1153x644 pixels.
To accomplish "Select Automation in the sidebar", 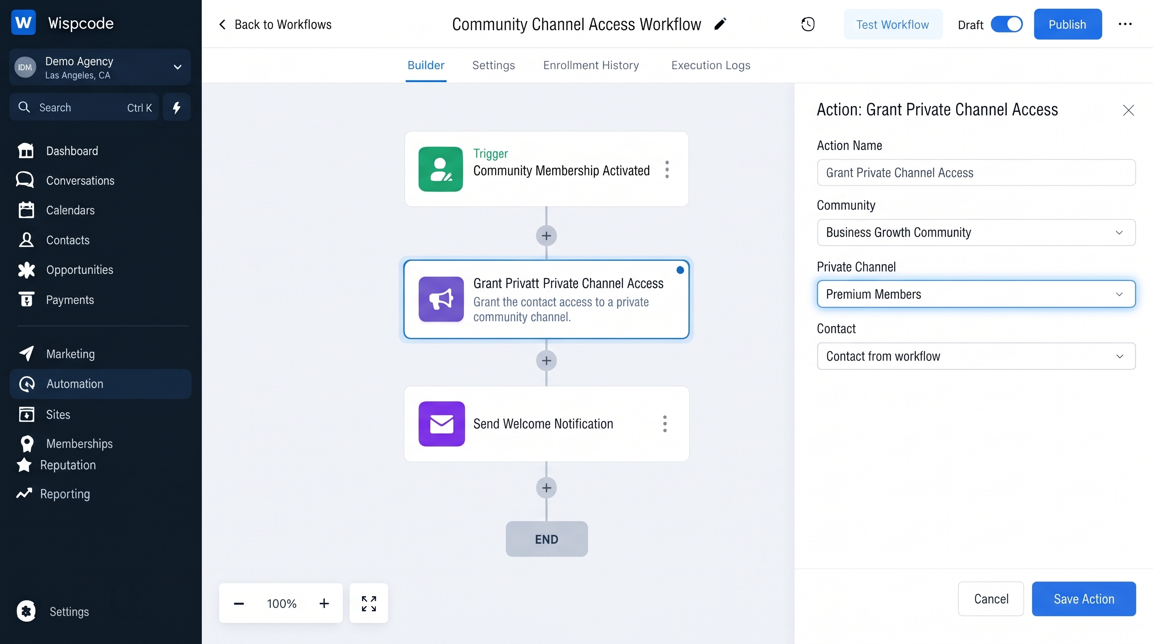I will pyautogui.click(x=100, y=384).
